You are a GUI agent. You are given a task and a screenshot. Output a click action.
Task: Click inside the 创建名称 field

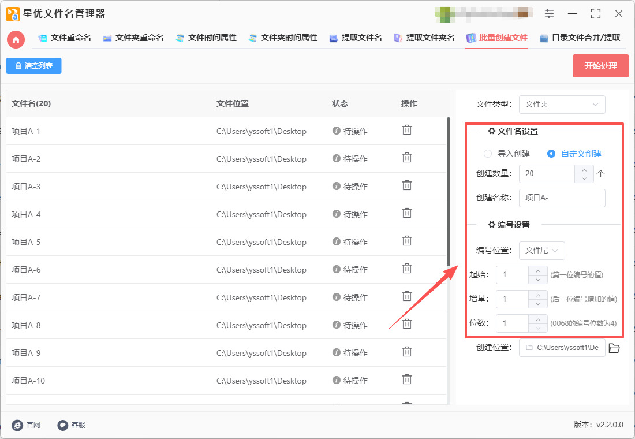(562, 198)
